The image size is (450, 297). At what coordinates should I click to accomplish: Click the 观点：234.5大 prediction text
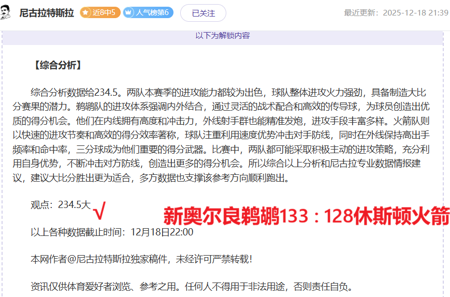point(60,205)
